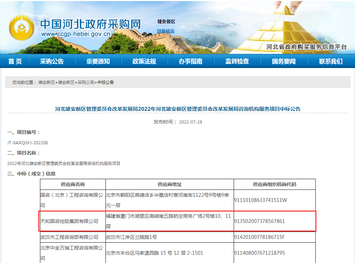The width and height of the screenshot is (355, 263).
Task: Click the address starting 福建省厦门市湖里区
Action: 168,221
